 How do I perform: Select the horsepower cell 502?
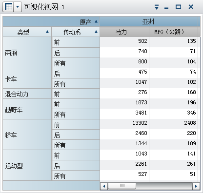click(124, 42)
